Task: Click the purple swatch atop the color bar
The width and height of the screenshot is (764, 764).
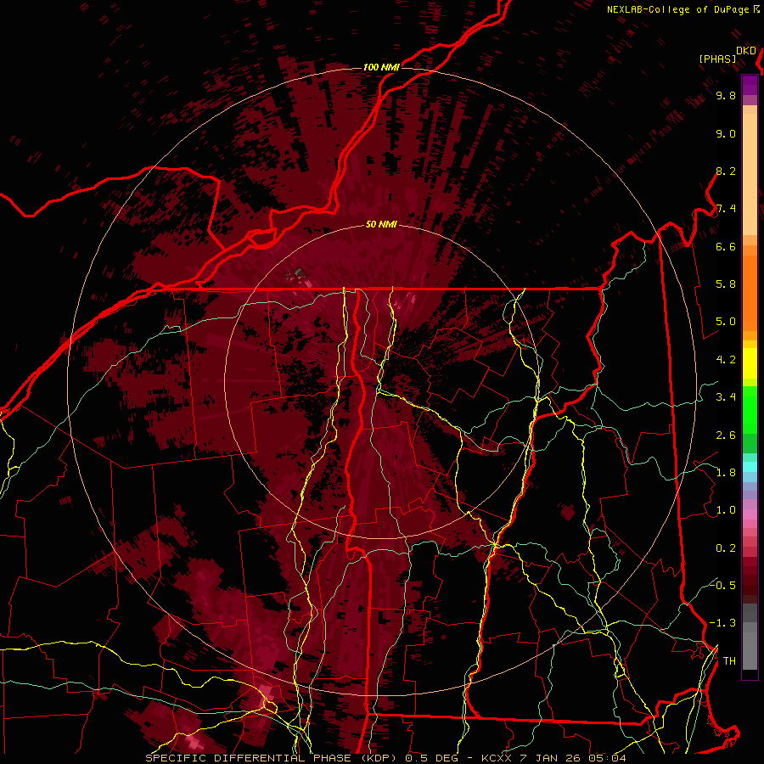Action: tap(750, 85)
